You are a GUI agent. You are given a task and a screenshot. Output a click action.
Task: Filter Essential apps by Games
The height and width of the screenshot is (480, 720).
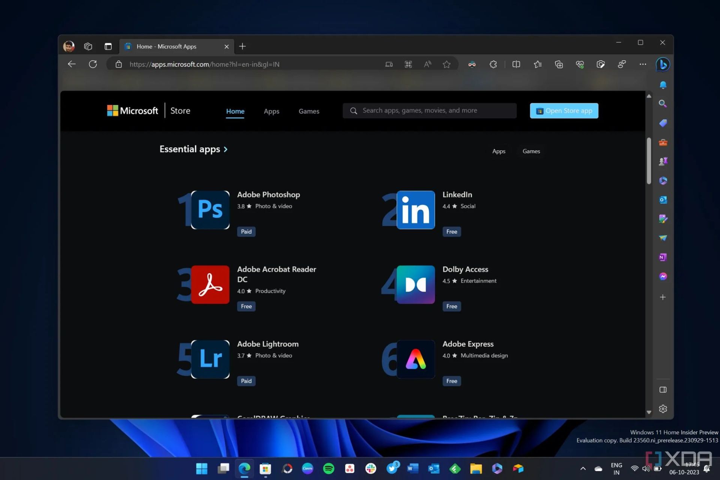(531, 151)
